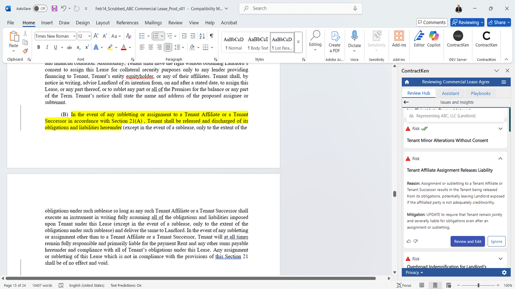Select Body Text style
This screenshot has height=289, width=515.
[258, 43]
